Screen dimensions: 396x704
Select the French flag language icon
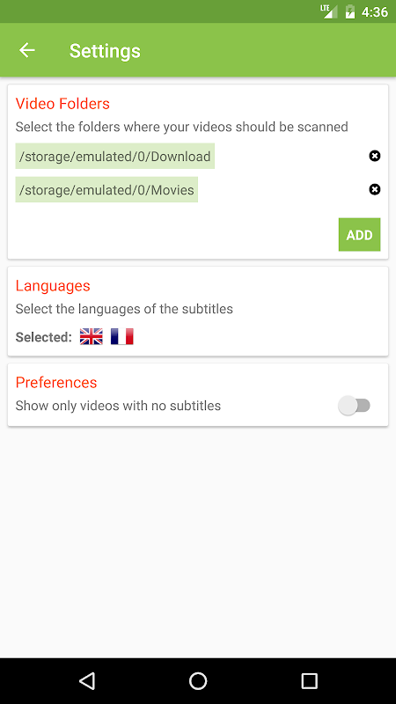(122, 336)
